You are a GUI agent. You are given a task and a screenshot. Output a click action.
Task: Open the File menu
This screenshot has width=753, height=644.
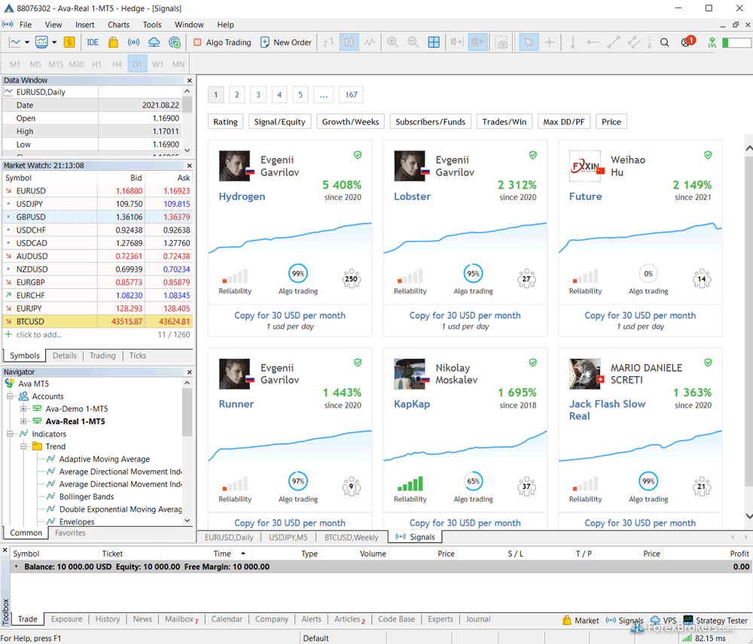pos(26,25)
